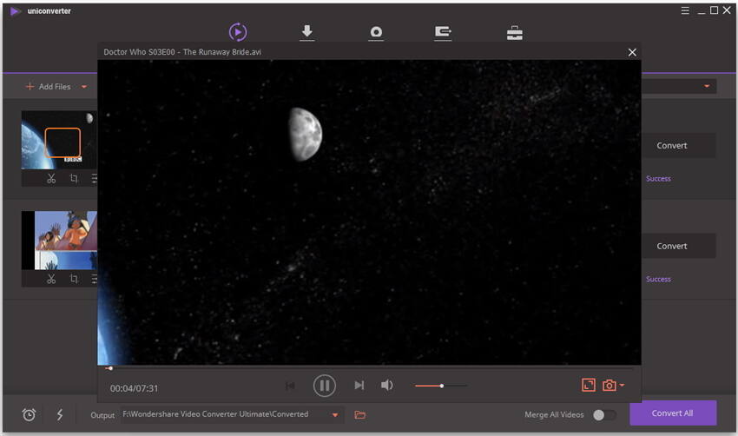This screenshot has width=738, height=436.
Task: Take a snapshot with camera icon
Action: (x=609, y=385)
